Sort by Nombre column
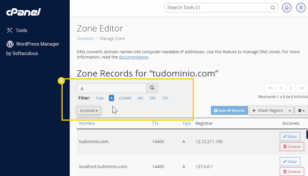This screenshot has height=176, width=308. click(87, 123)
